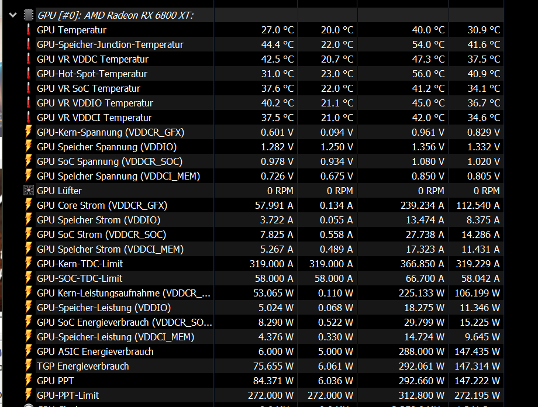The image size is (538, 407).
Task: Click the 0.094 V minimum core voltage value
Action: [x=337, y=132]
